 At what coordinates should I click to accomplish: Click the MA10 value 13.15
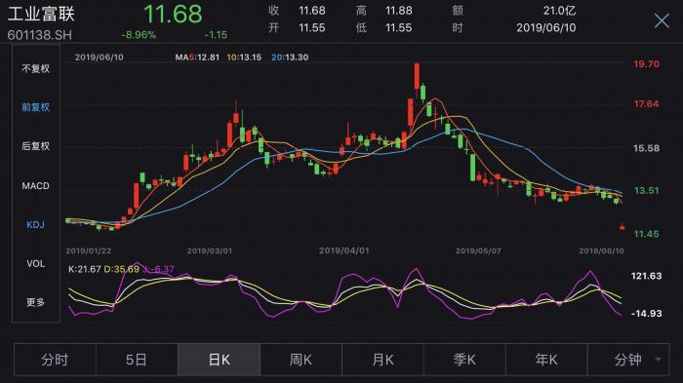251,57
